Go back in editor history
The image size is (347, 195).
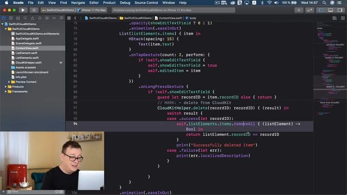tap(75, 18)
